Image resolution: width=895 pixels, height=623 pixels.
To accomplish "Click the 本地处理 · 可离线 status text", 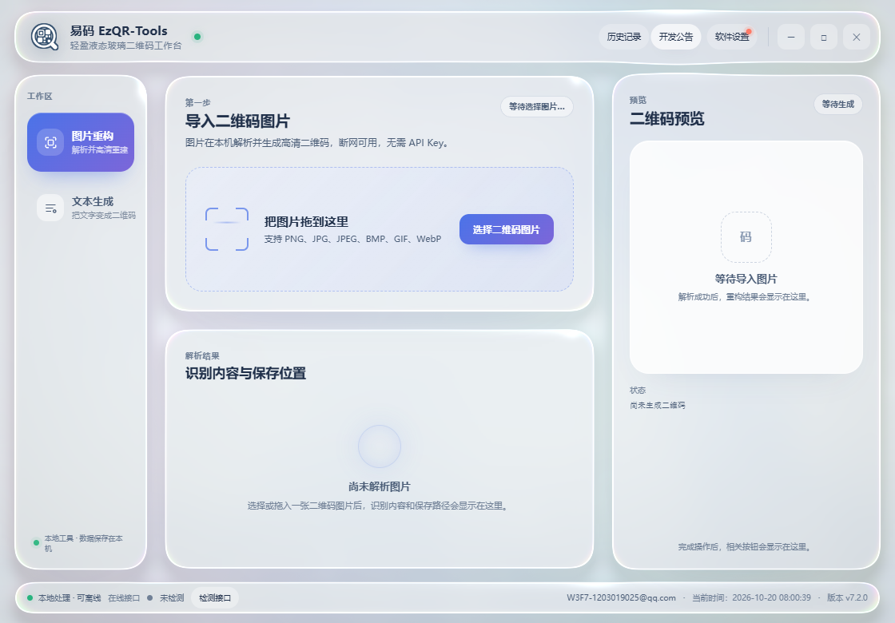I will [x=70, y=598].
